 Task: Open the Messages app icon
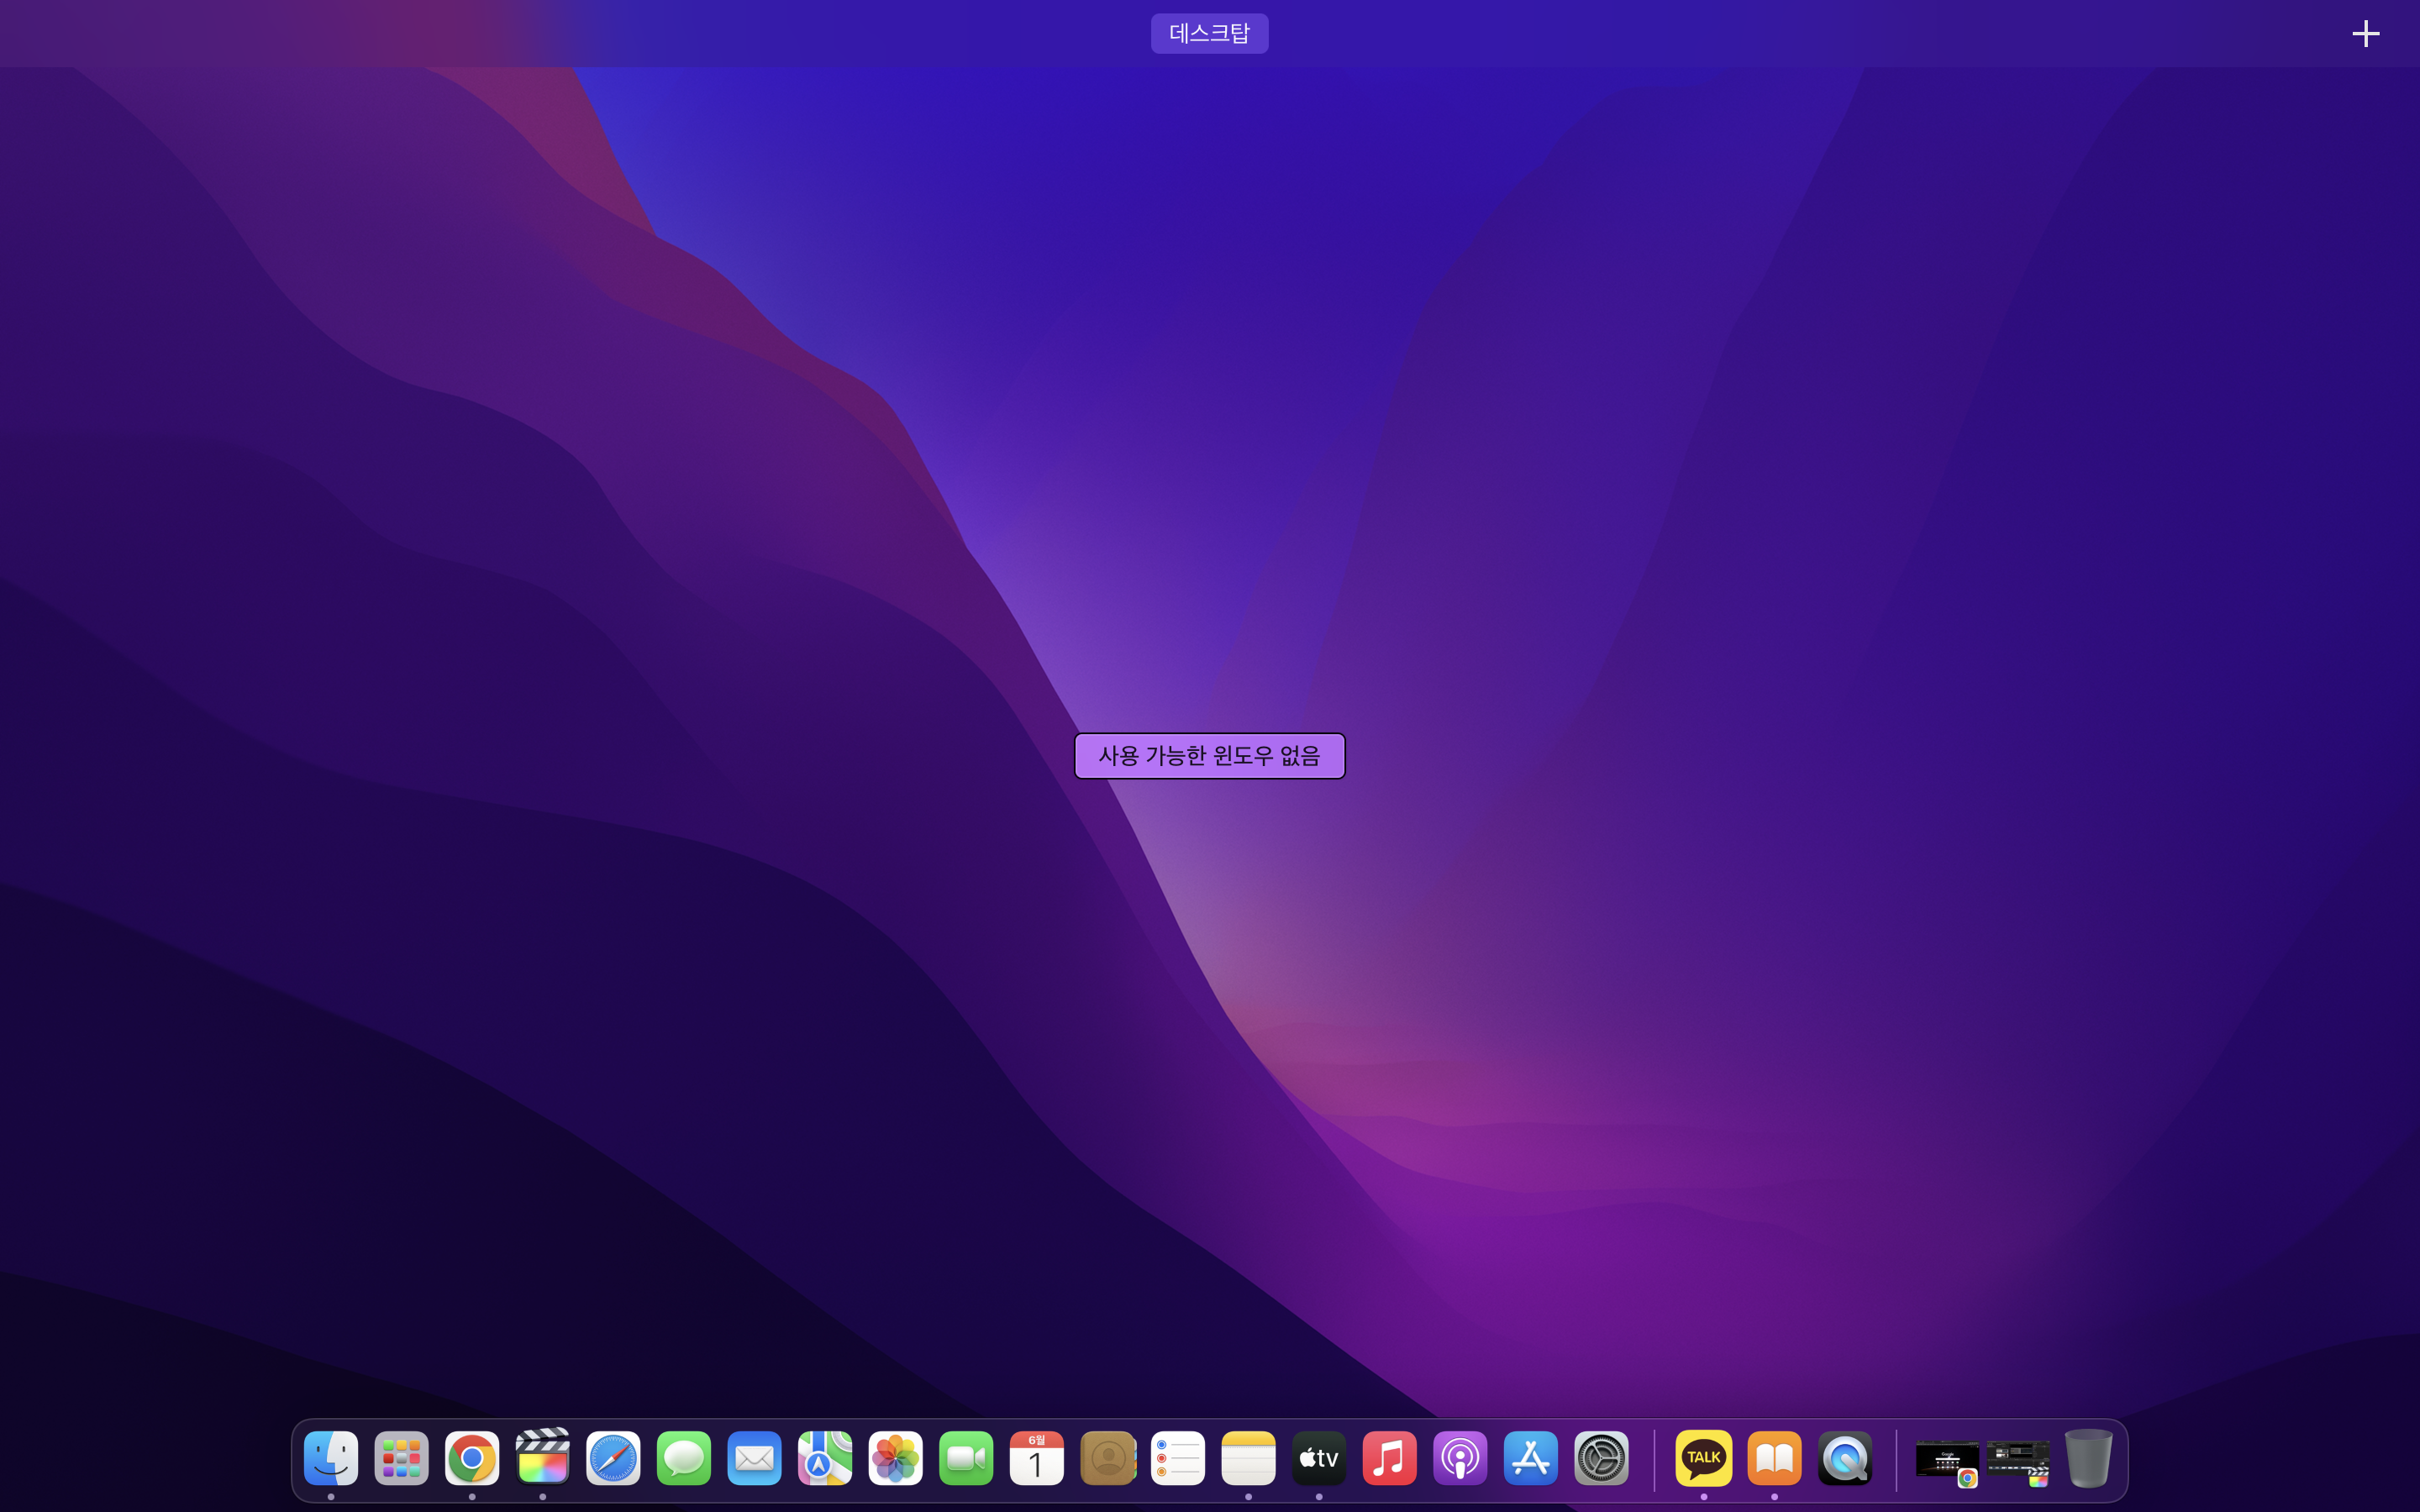[x=684, y=1458]
